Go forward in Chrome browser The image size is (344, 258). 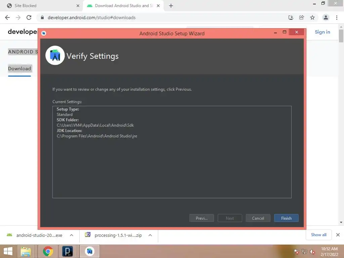pyautogui.click(x=18, y=17)
